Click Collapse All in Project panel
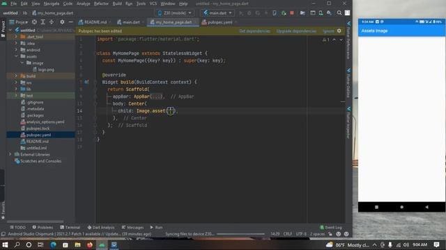Viewport: 446px width, 250px height. (x=52, y=22)
